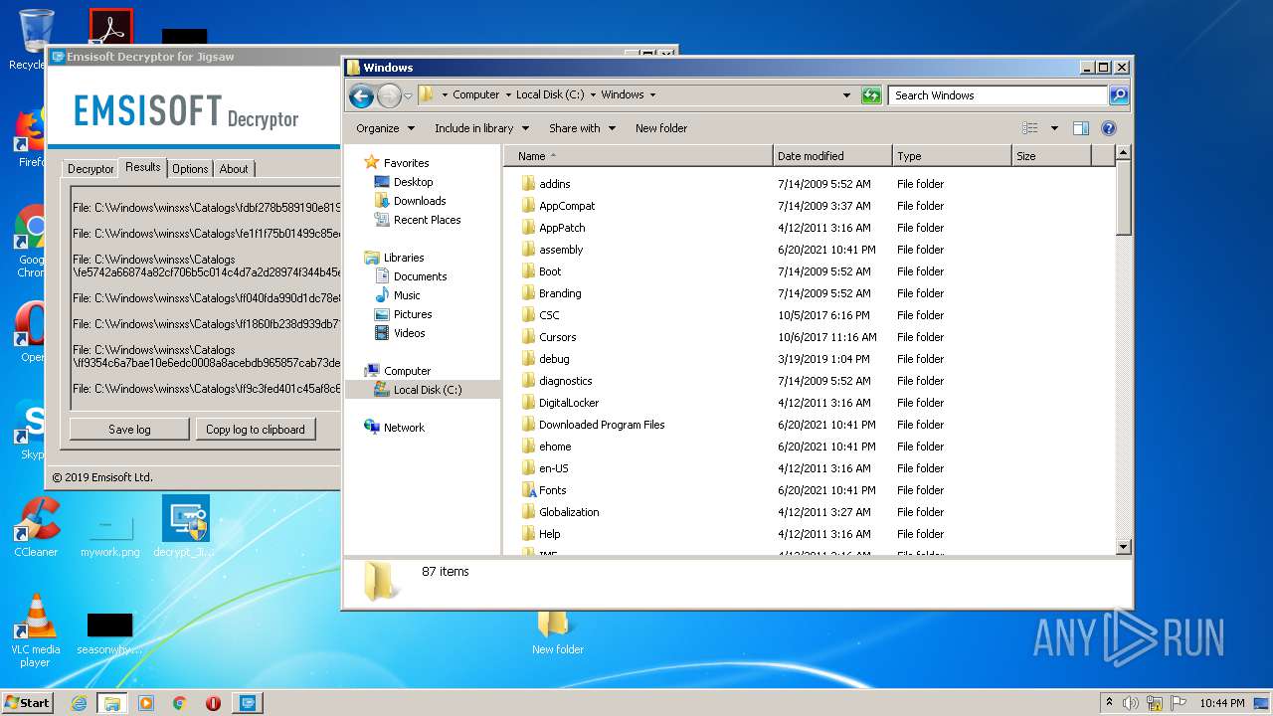Viewport: 1273px width, 716px height.
Task: Switch to the Decryptor tab
Action: 91,169
